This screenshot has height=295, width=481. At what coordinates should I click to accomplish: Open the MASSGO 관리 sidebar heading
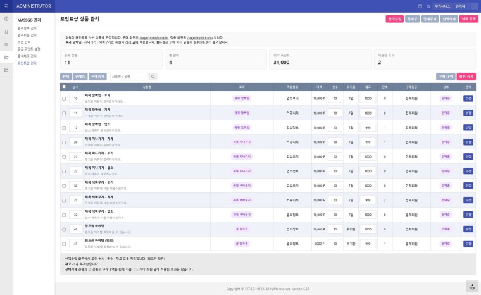29,20
